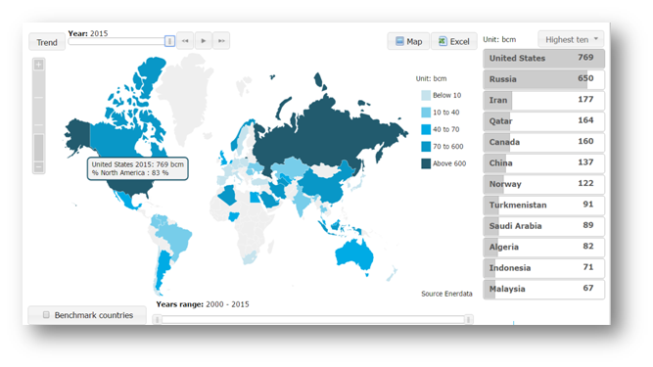
Task: Zoom in on map with plus icon
Action: (39, 65)
